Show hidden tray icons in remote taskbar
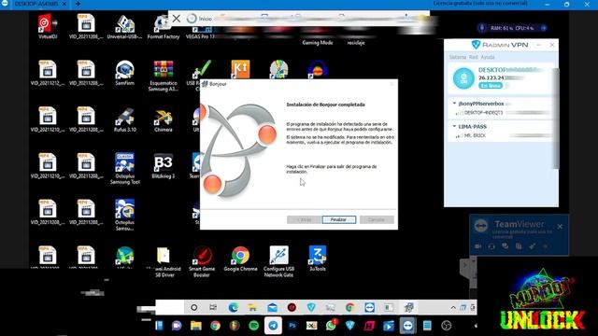598x336 pixels. tap(453, 307)
